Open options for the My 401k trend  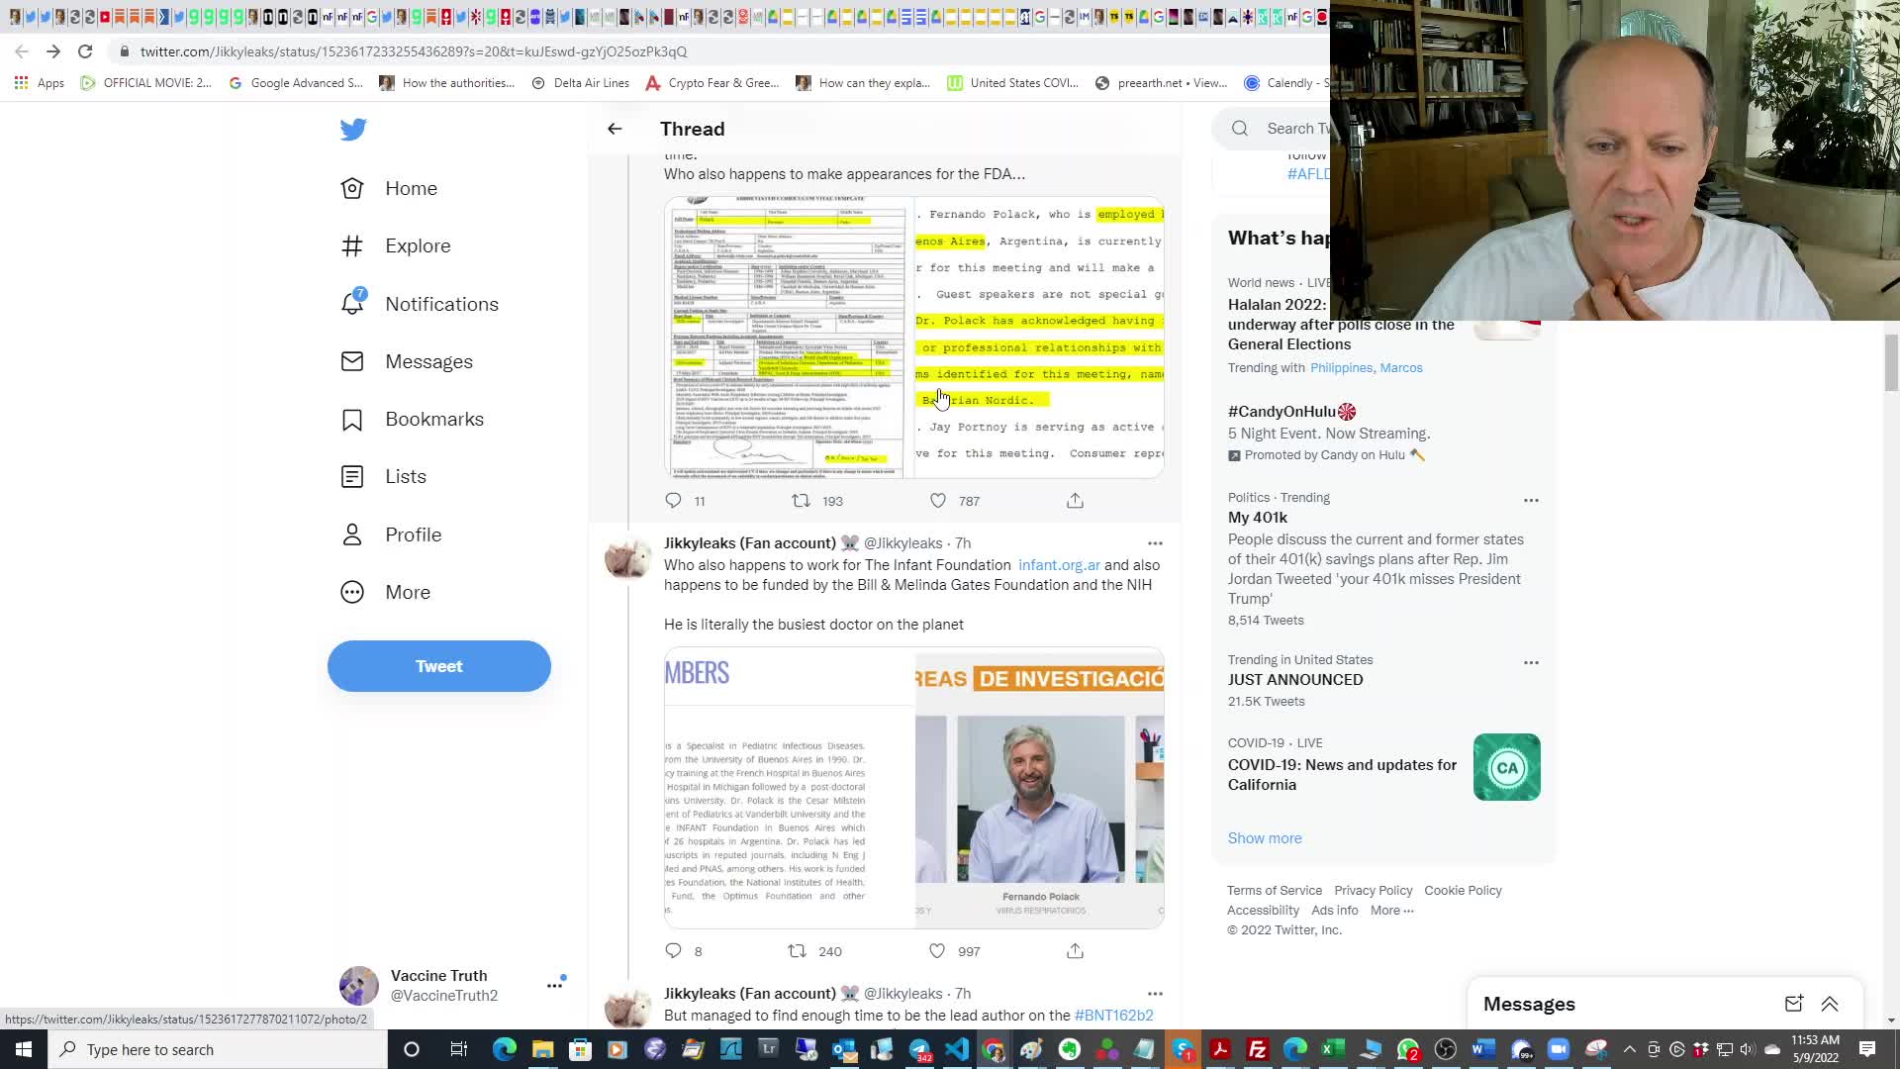[1531, 500]
